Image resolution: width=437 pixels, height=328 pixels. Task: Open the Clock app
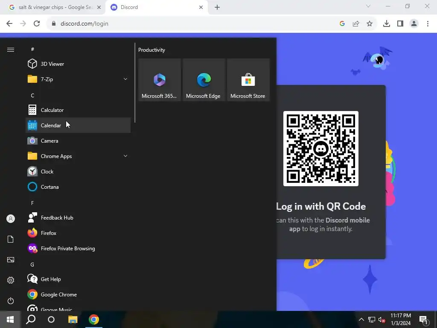78,172
